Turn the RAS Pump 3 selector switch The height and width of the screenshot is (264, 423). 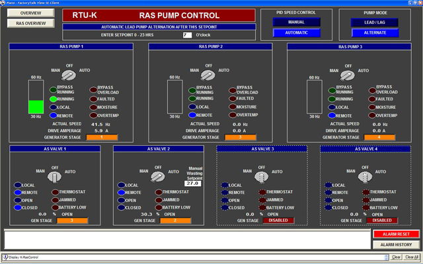tap(347, 75)
